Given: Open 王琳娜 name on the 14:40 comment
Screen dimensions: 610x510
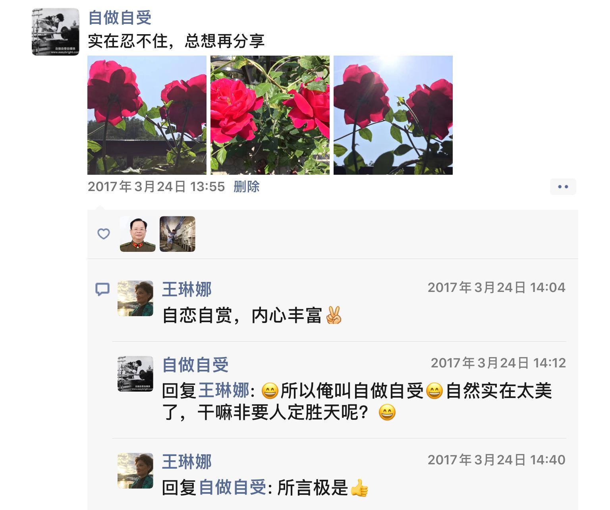Looking at the screenshot, I should [187, 462].
